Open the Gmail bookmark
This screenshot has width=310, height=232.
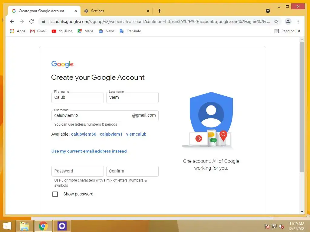tap(38, 31)
